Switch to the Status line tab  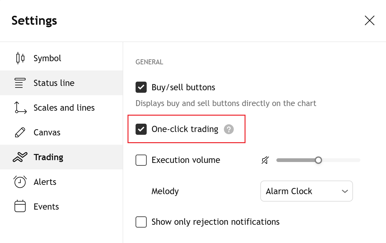coord(61,83)
